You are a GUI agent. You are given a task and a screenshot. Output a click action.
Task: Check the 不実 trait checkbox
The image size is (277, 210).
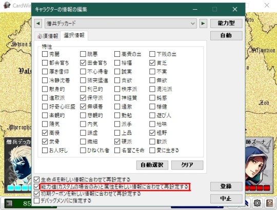point(152,72)
